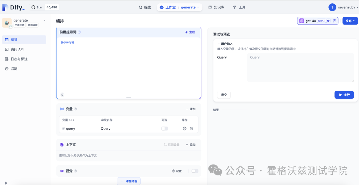Select 日志与标注 in the sidebar
The height and width of the screenshot is (185, 359).
(24, 59)
